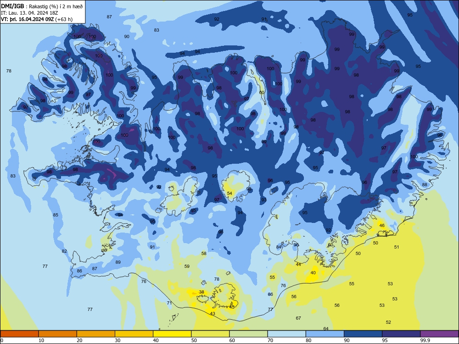Select the map value '58'
Screen dimensions: 459x344
[x=204, y=253]
